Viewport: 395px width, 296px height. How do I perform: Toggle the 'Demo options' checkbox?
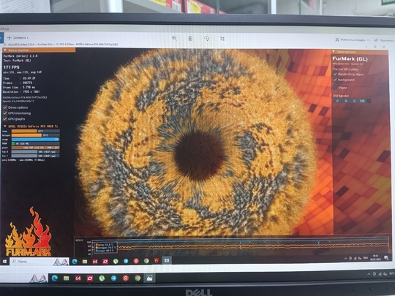point(5,107)
